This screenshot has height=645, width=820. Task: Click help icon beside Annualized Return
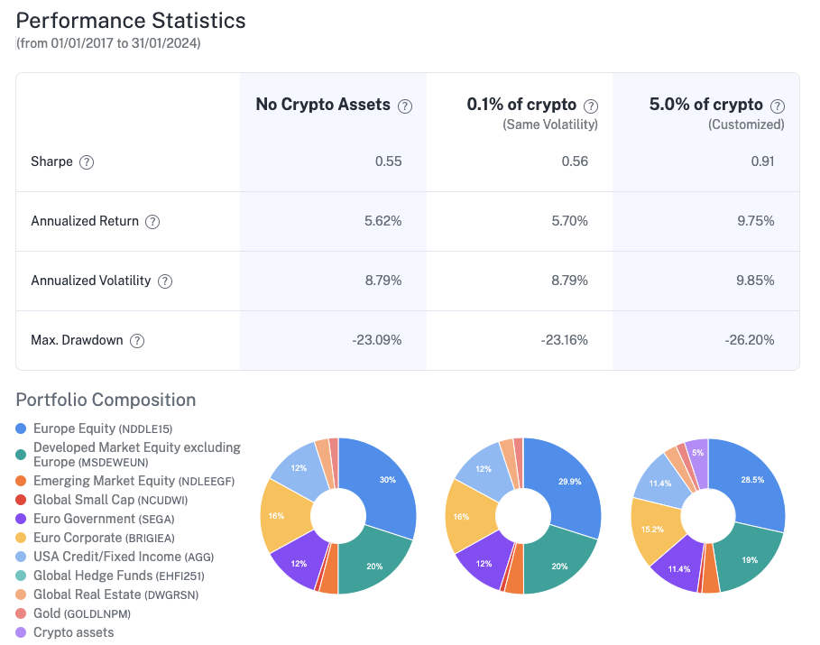click(152, 222)
